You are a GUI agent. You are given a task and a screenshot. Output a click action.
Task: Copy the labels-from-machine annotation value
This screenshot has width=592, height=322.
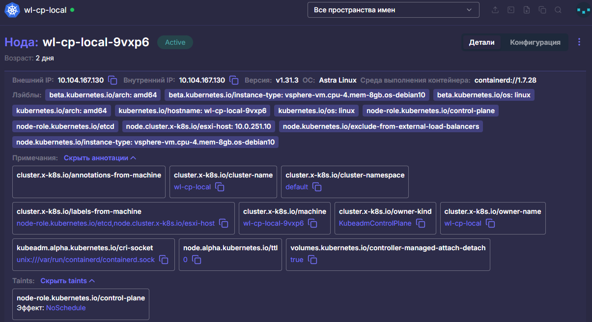click(x=224, y=224)
